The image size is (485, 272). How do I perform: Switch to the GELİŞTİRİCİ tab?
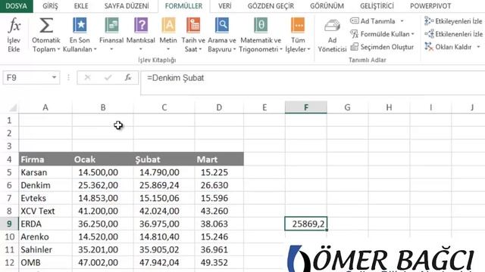[x=377, y=6]
